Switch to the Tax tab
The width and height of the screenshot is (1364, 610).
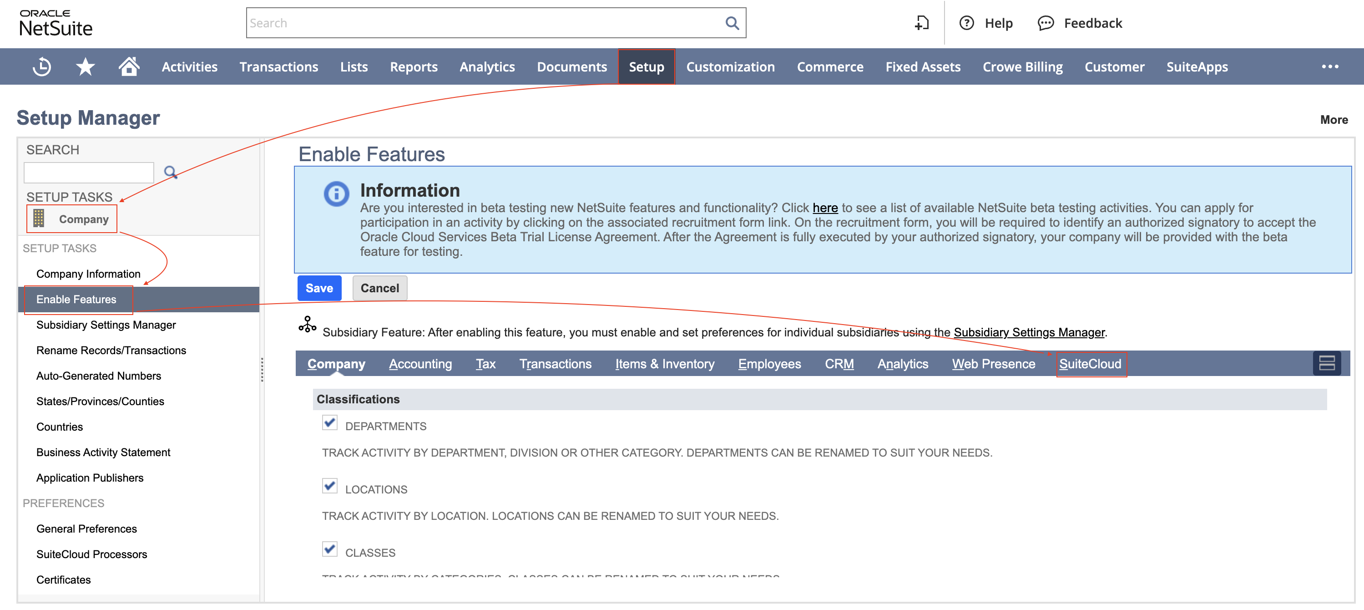coord(485,364)
